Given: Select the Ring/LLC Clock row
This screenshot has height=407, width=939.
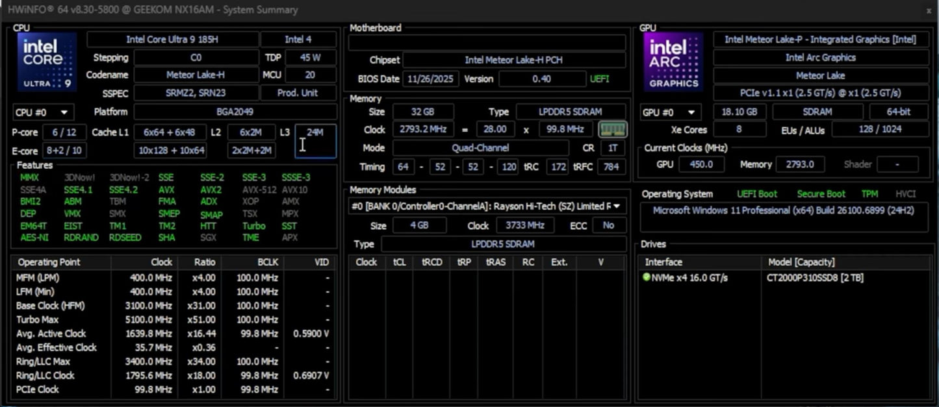Looking at the screenshot, I should pos(173,375).
